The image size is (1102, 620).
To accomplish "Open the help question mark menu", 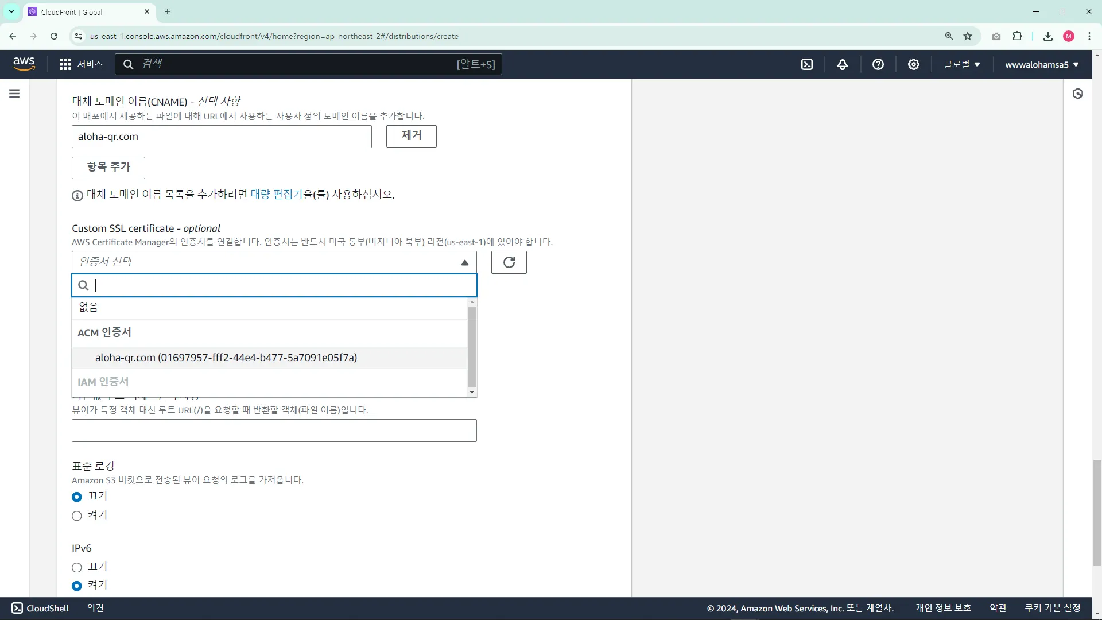I will click(878, 64).
